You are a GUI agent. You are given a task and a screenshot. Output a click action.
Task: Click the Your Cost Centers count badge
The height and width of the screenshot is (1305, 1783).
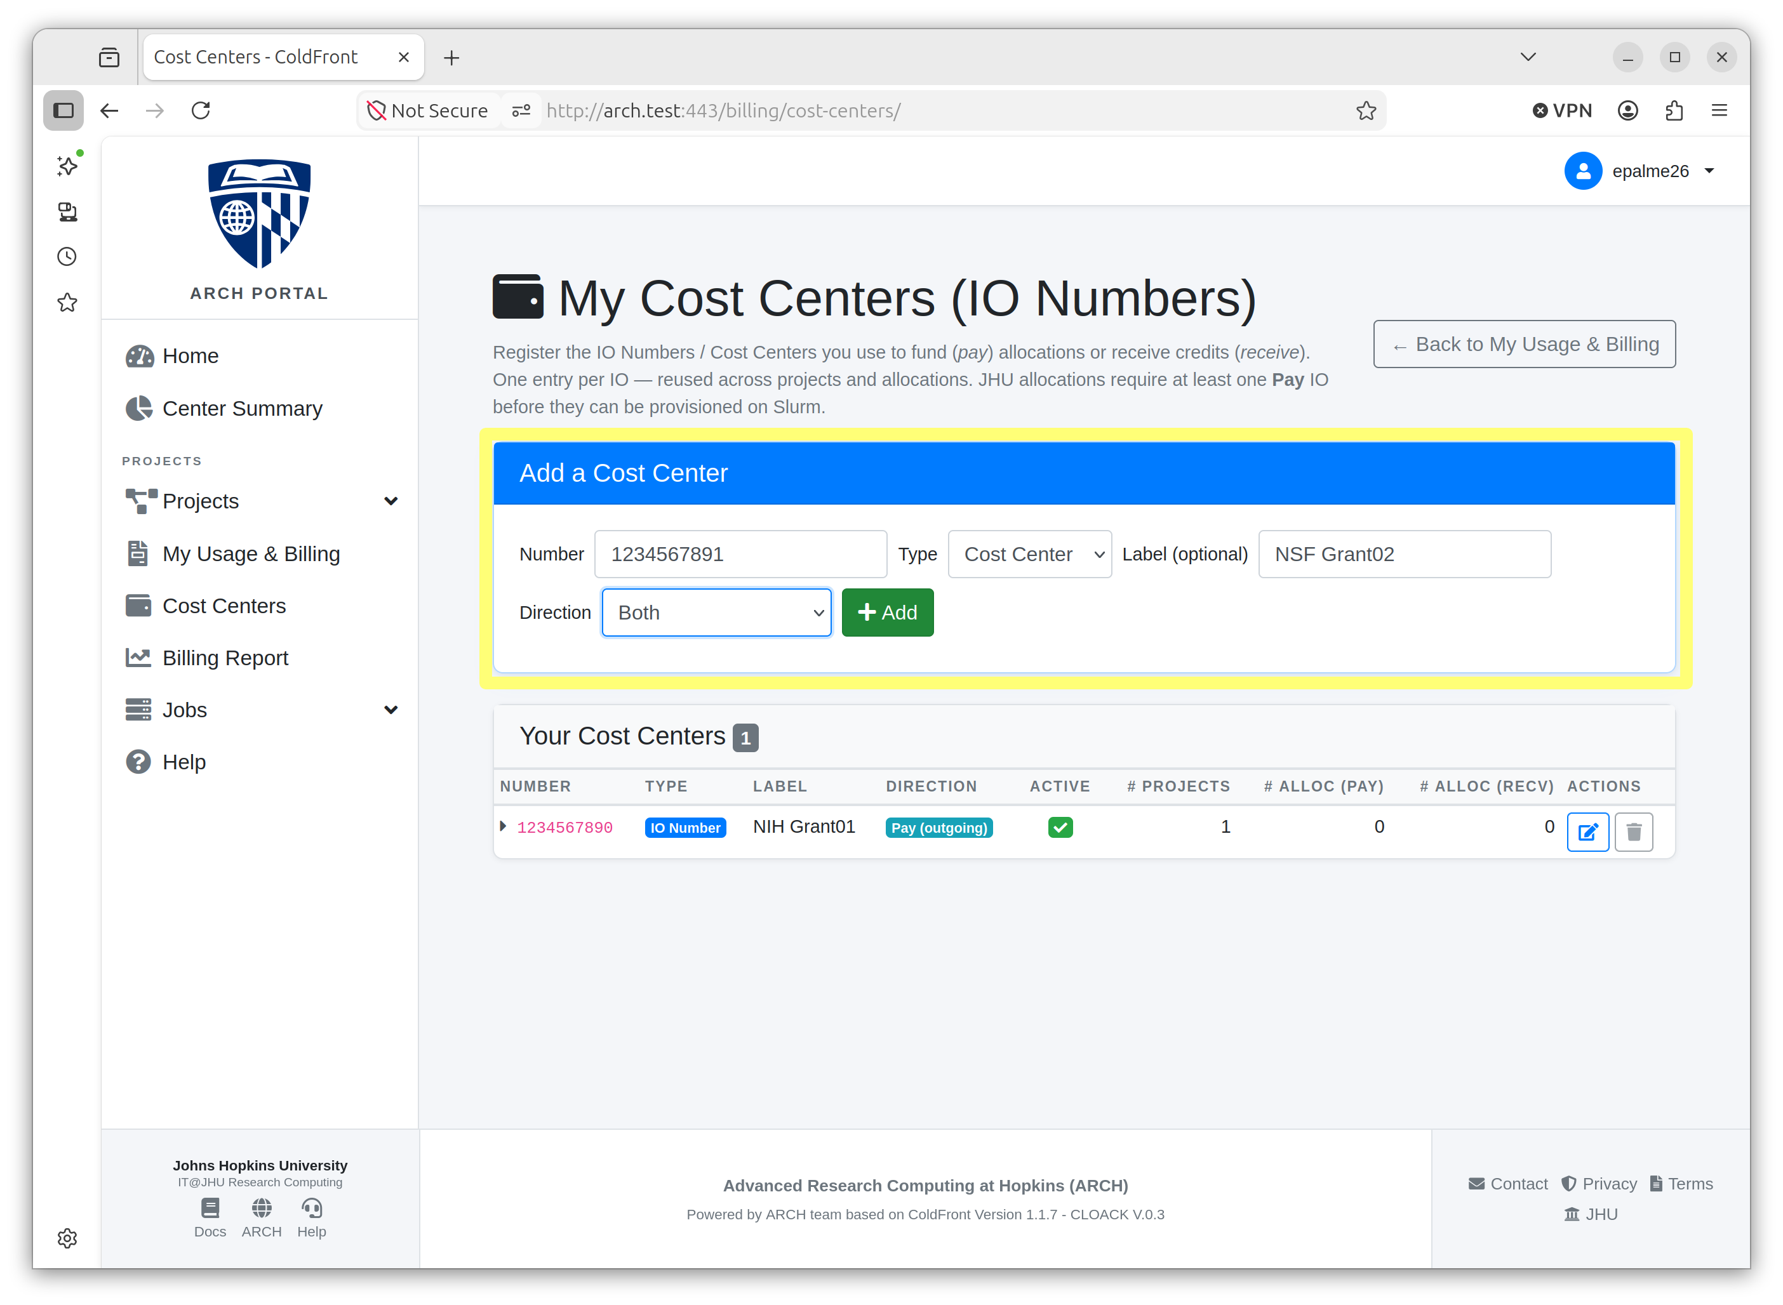click(x=745, y=737)
